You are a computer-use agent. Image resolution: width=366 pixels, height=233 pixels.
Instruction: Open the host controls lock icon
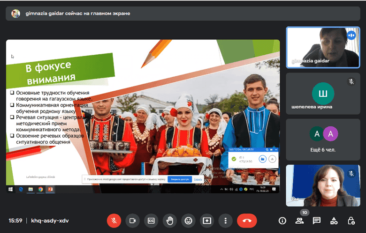(x=351, y=220)
